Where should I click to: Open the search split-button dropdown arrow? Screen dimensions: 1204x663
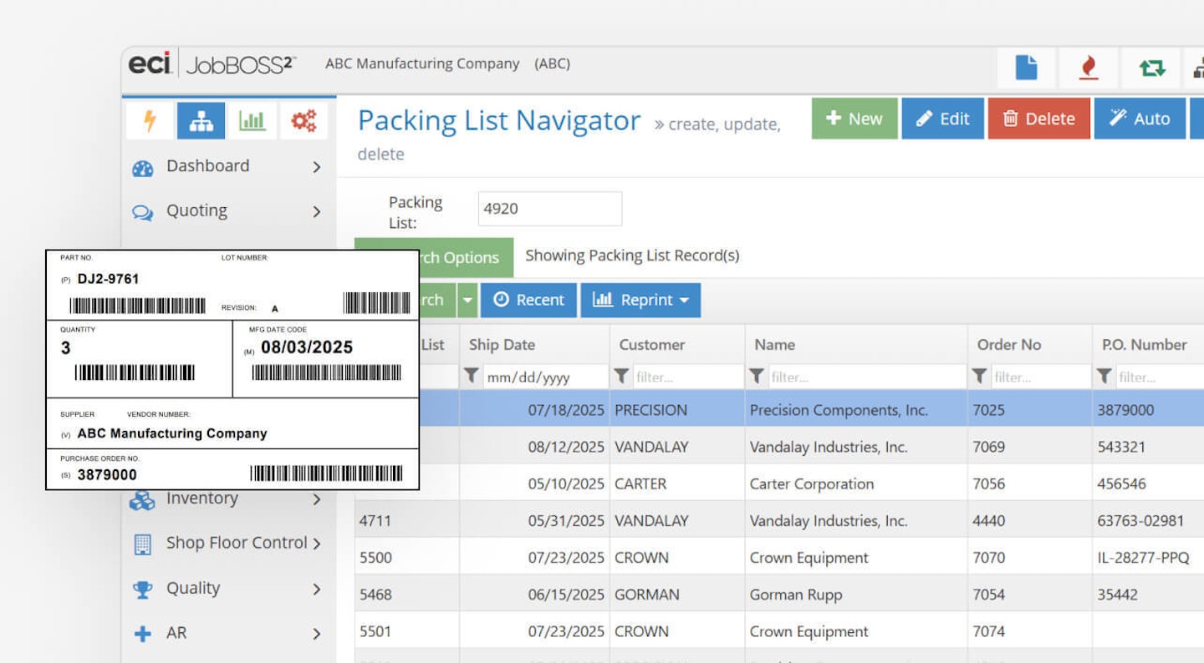point(468,300)
